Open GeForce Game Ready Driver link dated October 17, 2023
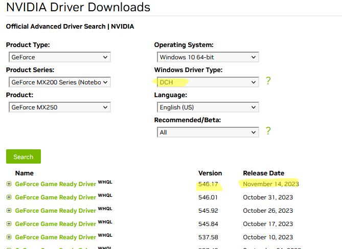The height and width of the screenshot is (249, 342). pyautogui.click(x=55, y=224)
